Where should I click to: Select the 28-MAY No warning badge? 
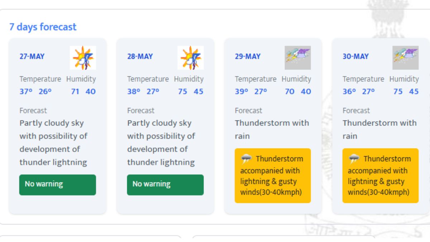[165, 185]
